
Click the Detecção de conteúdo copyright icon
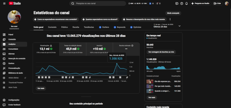click(4, 59)
